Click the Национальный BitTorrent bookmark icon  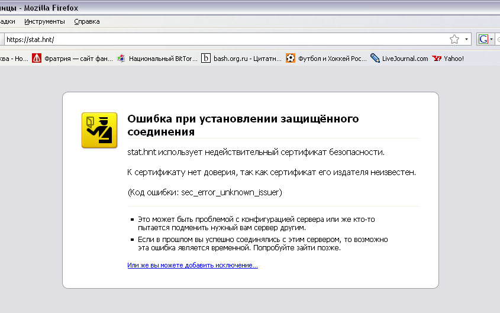coord(121,59)
